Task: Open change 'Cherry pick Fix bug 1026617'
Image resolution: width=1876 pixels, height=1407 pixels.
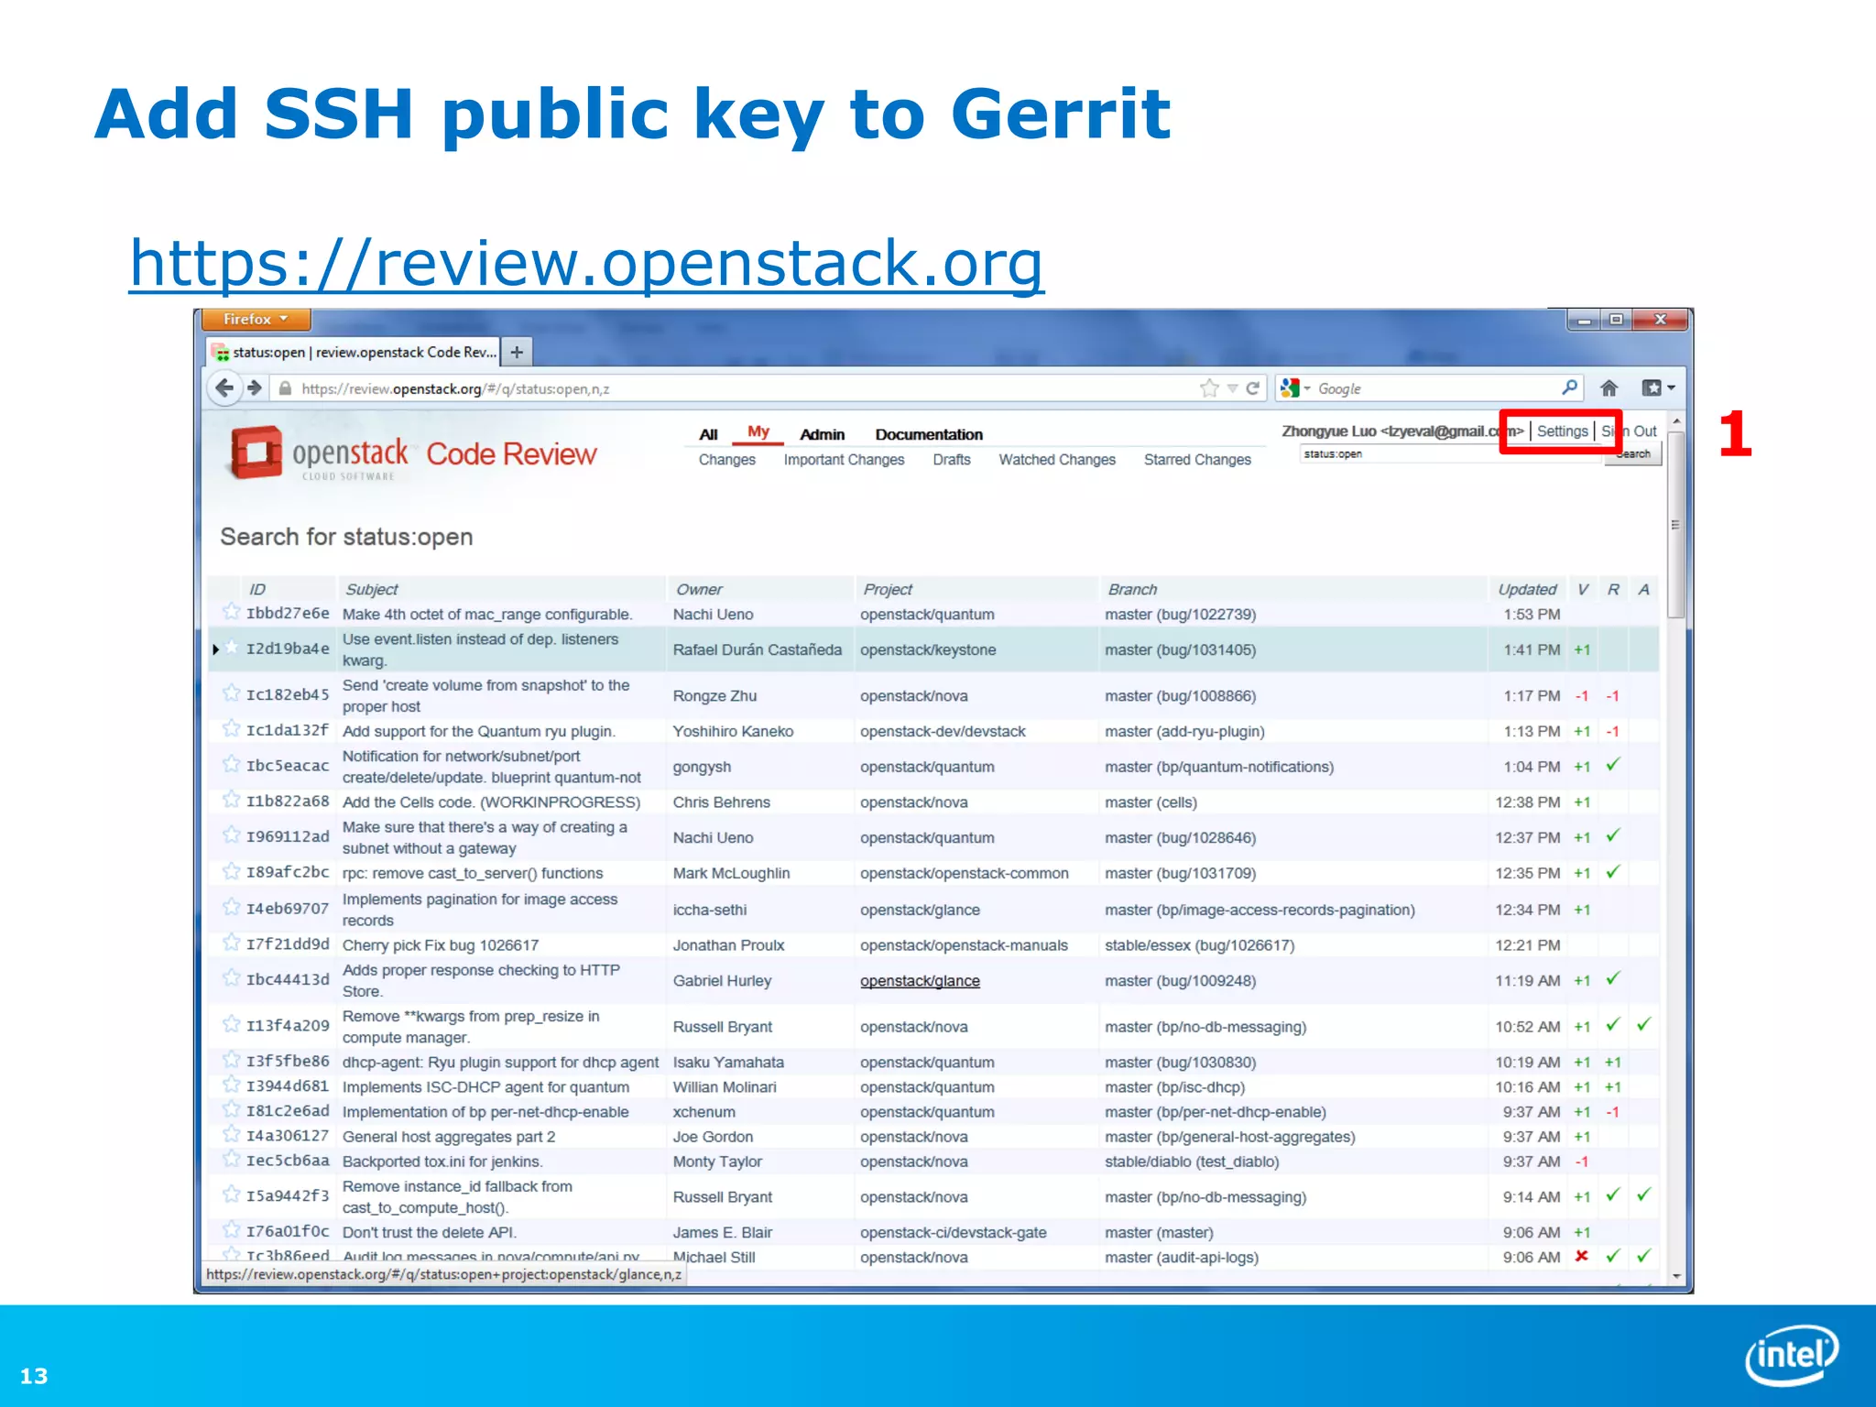Action: tap(441, 945)
